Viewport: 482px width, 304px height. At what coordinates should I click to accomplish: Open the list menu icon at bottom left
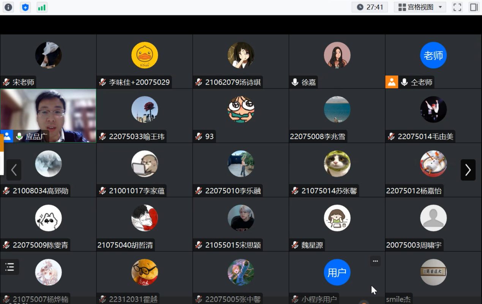coord(10,267)
